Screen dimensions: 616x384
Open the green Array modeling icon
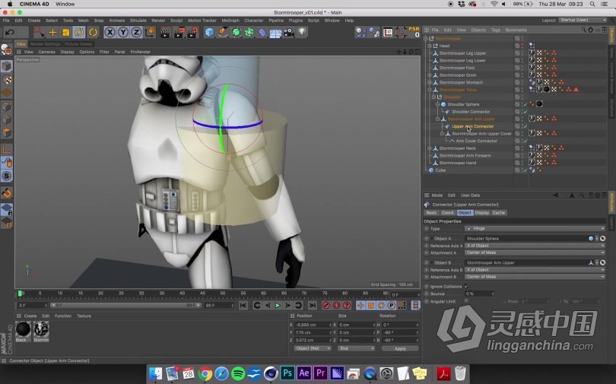coord(249,32)
